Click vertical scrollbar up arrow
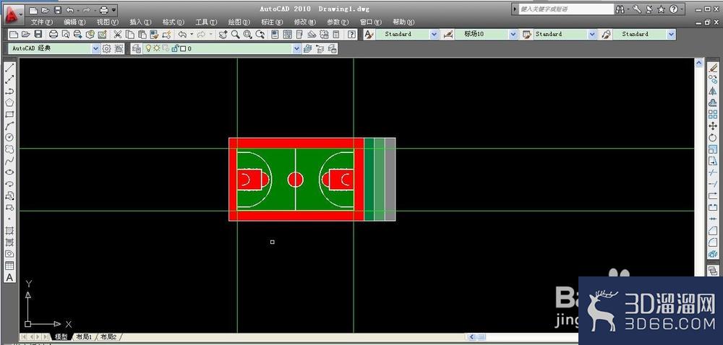723x345 pixels. (699, 63)
